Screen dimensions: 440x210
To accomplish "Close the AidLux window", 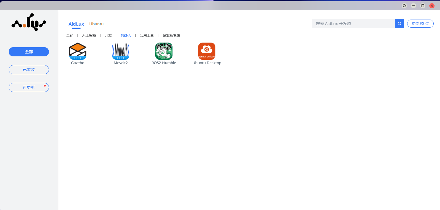I will (432, 5).
